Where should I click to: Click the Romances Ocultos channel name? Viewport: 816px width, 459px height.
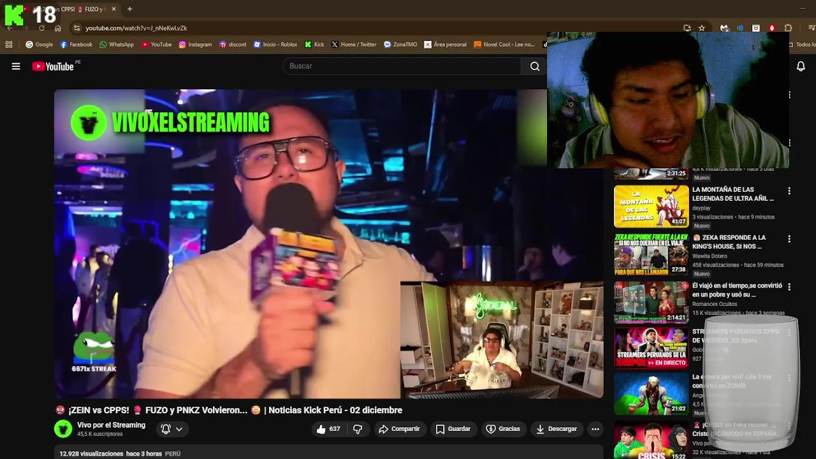point(715,304)
